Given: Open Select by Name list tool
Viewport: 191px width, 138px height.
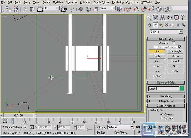Looking at the screenshot, I should [x=32, y=9].
